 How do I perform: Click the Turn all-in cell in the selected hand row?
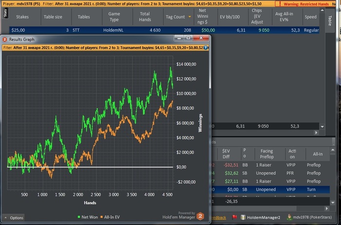coord(311,189)
